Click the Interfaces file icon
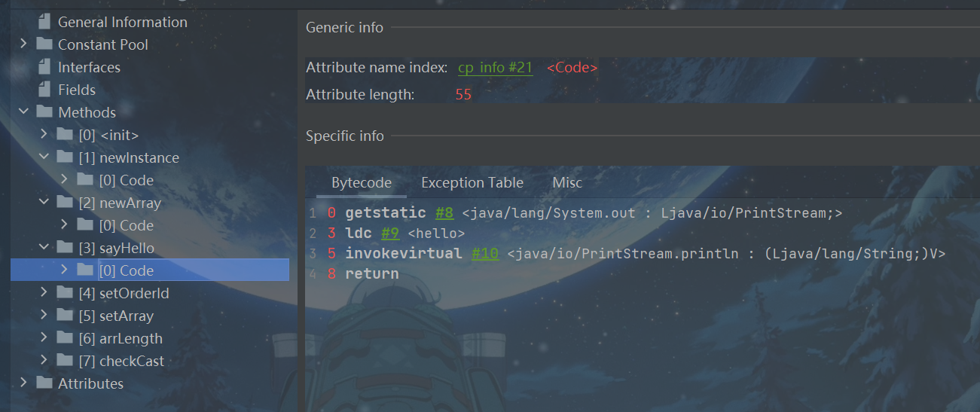The width and height of the screenshot is (980, 412). coord(44,68)
